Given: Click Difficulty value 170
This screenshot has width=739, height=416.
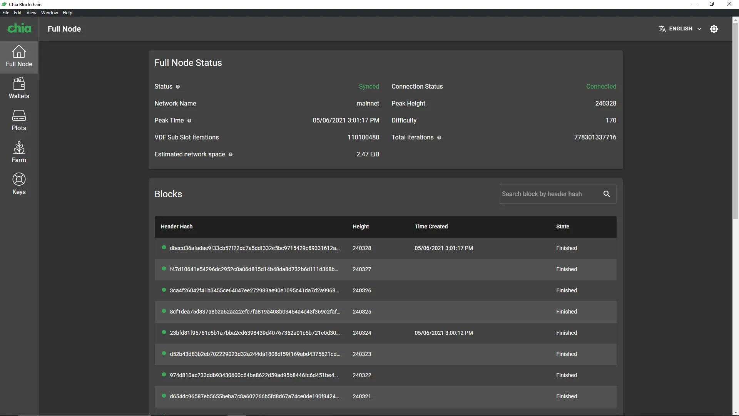Looking at the screenshot, I should pyautogui.click(x=611, y=121).
